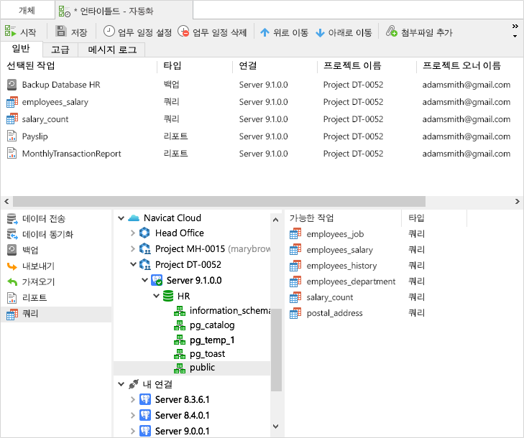
Task: Click the 시작 (Start) toolbar icon
Action: [12, 32]
